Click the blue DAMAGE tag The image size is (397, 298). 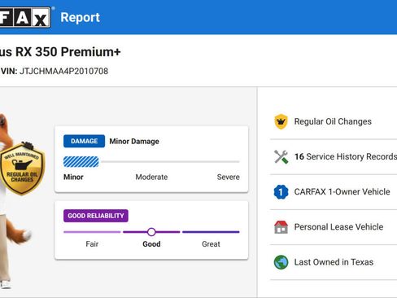tap(84, 141)
